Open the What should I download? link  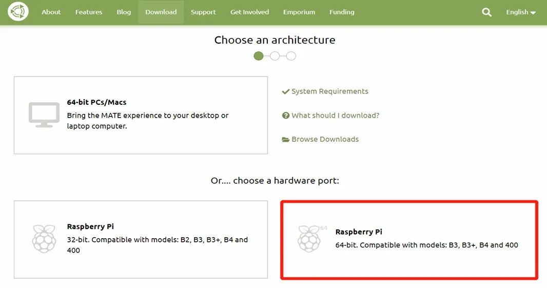coord(335,116)
